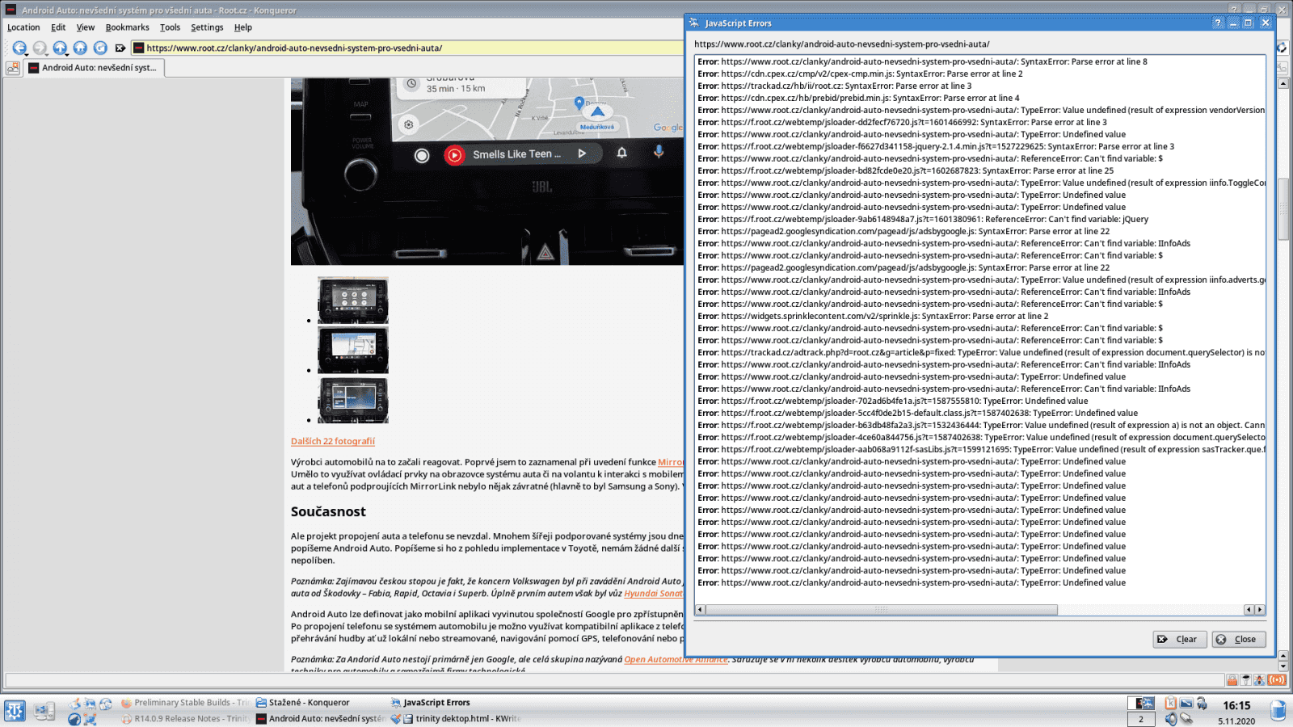Screen dimensions: 1293x727
Task: Open the View menu
Action: click(x=85, y=27)
